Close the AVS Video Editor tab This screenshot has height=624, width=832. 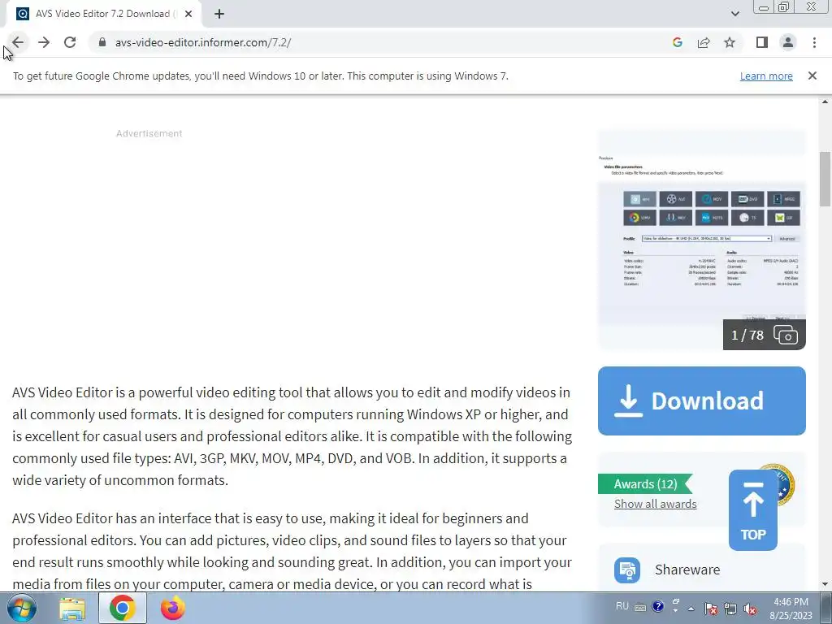188,14
